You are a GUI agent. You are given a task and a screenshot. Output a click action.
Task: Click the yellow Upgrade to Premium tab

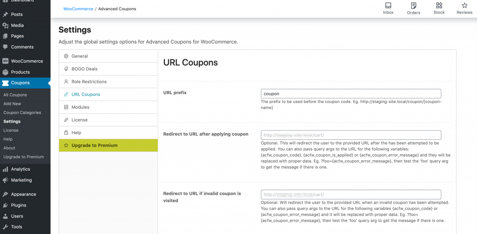coord(108,145)
